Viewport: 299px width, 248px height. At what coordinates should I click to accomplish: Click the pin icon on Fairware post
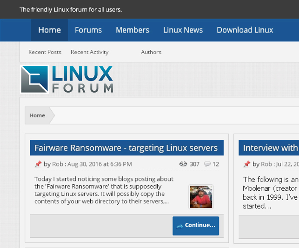[38, 164]
